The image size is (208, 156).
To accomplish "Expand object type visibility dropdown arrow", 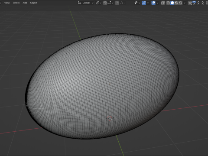I will (x=139, y=3).
